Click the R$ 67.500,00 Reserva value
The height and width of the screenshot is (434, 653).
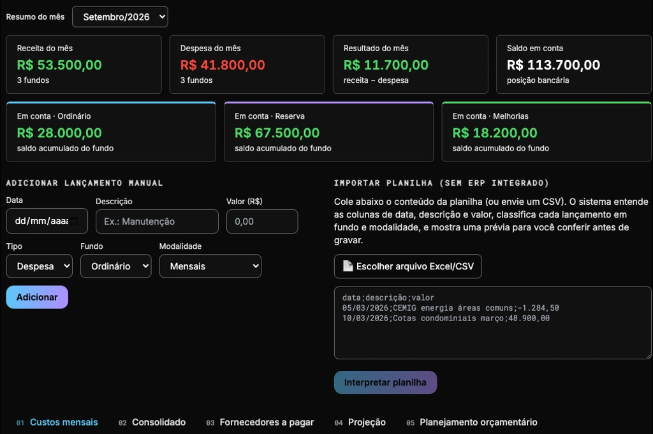click(x=277, y=133)
